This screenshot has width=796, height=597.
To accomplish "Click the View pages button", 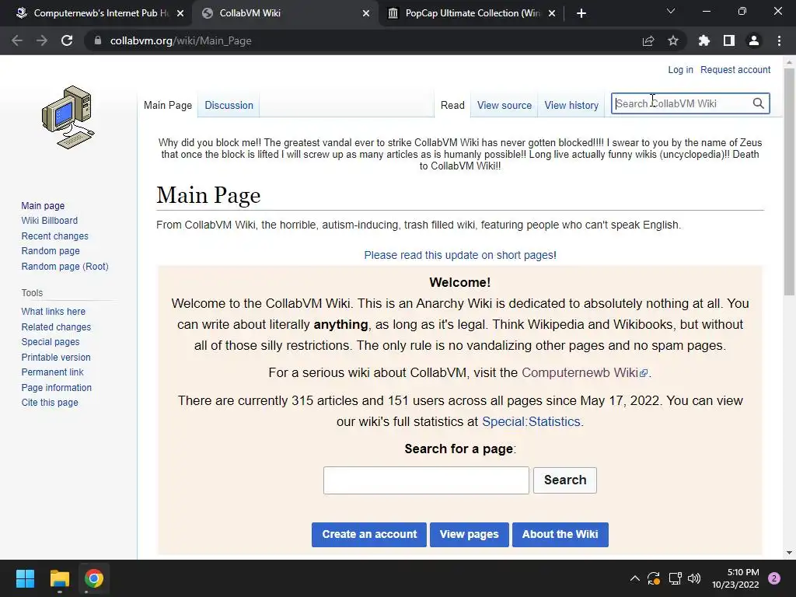I will 469,534.
